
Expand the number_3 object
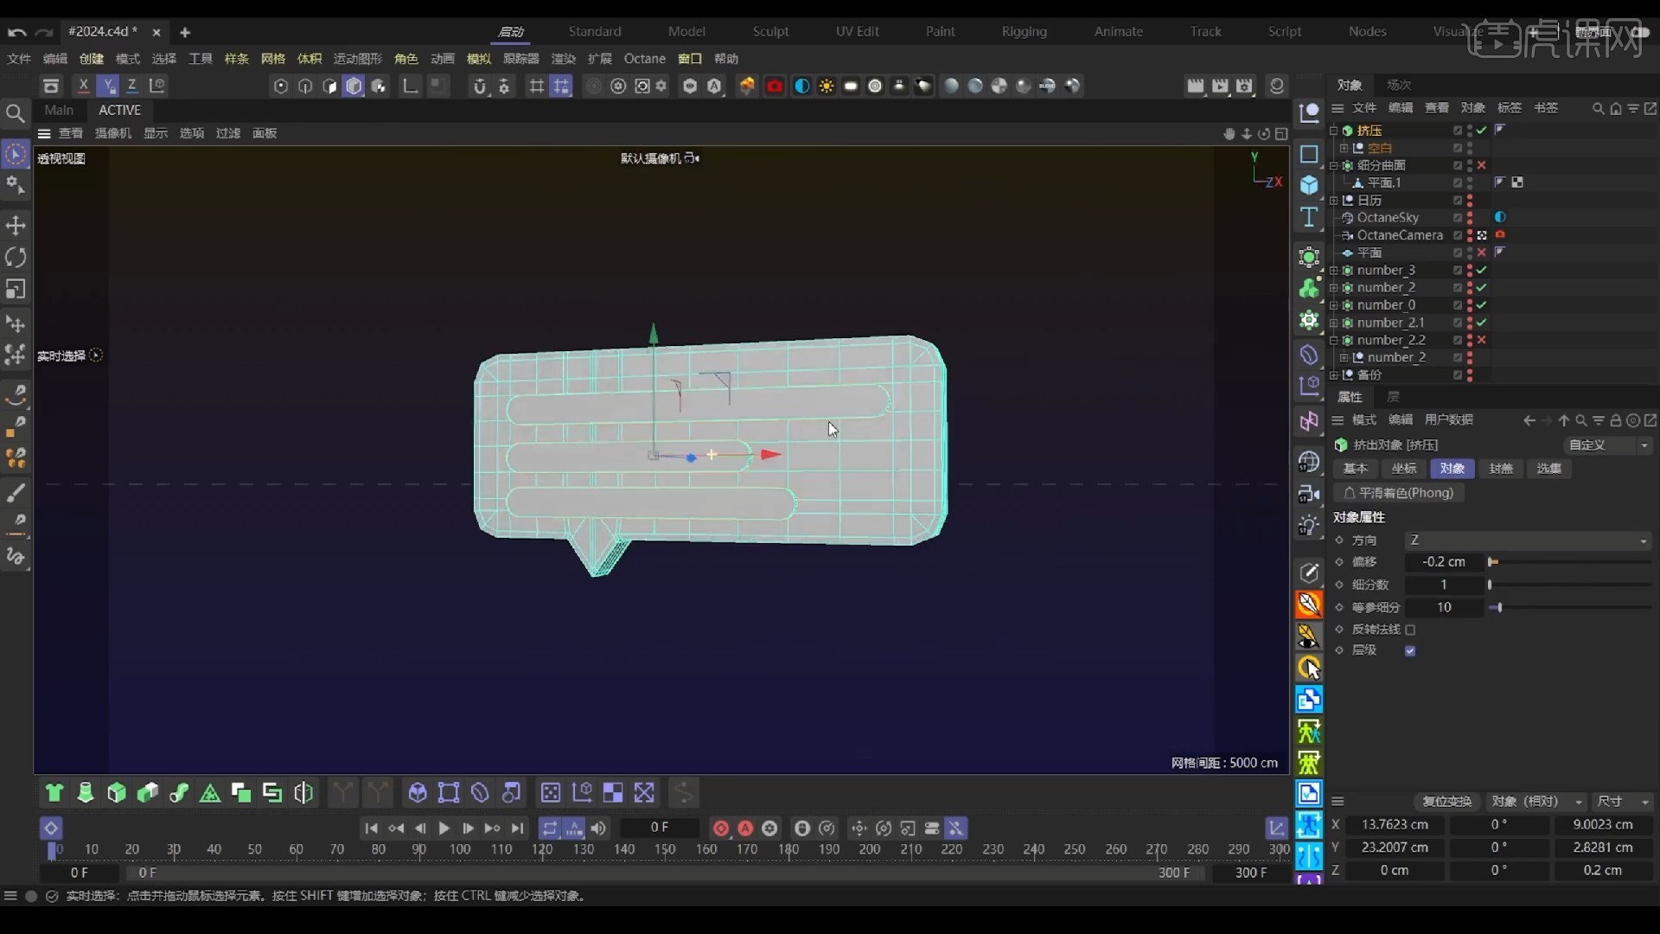point(1334,270)
